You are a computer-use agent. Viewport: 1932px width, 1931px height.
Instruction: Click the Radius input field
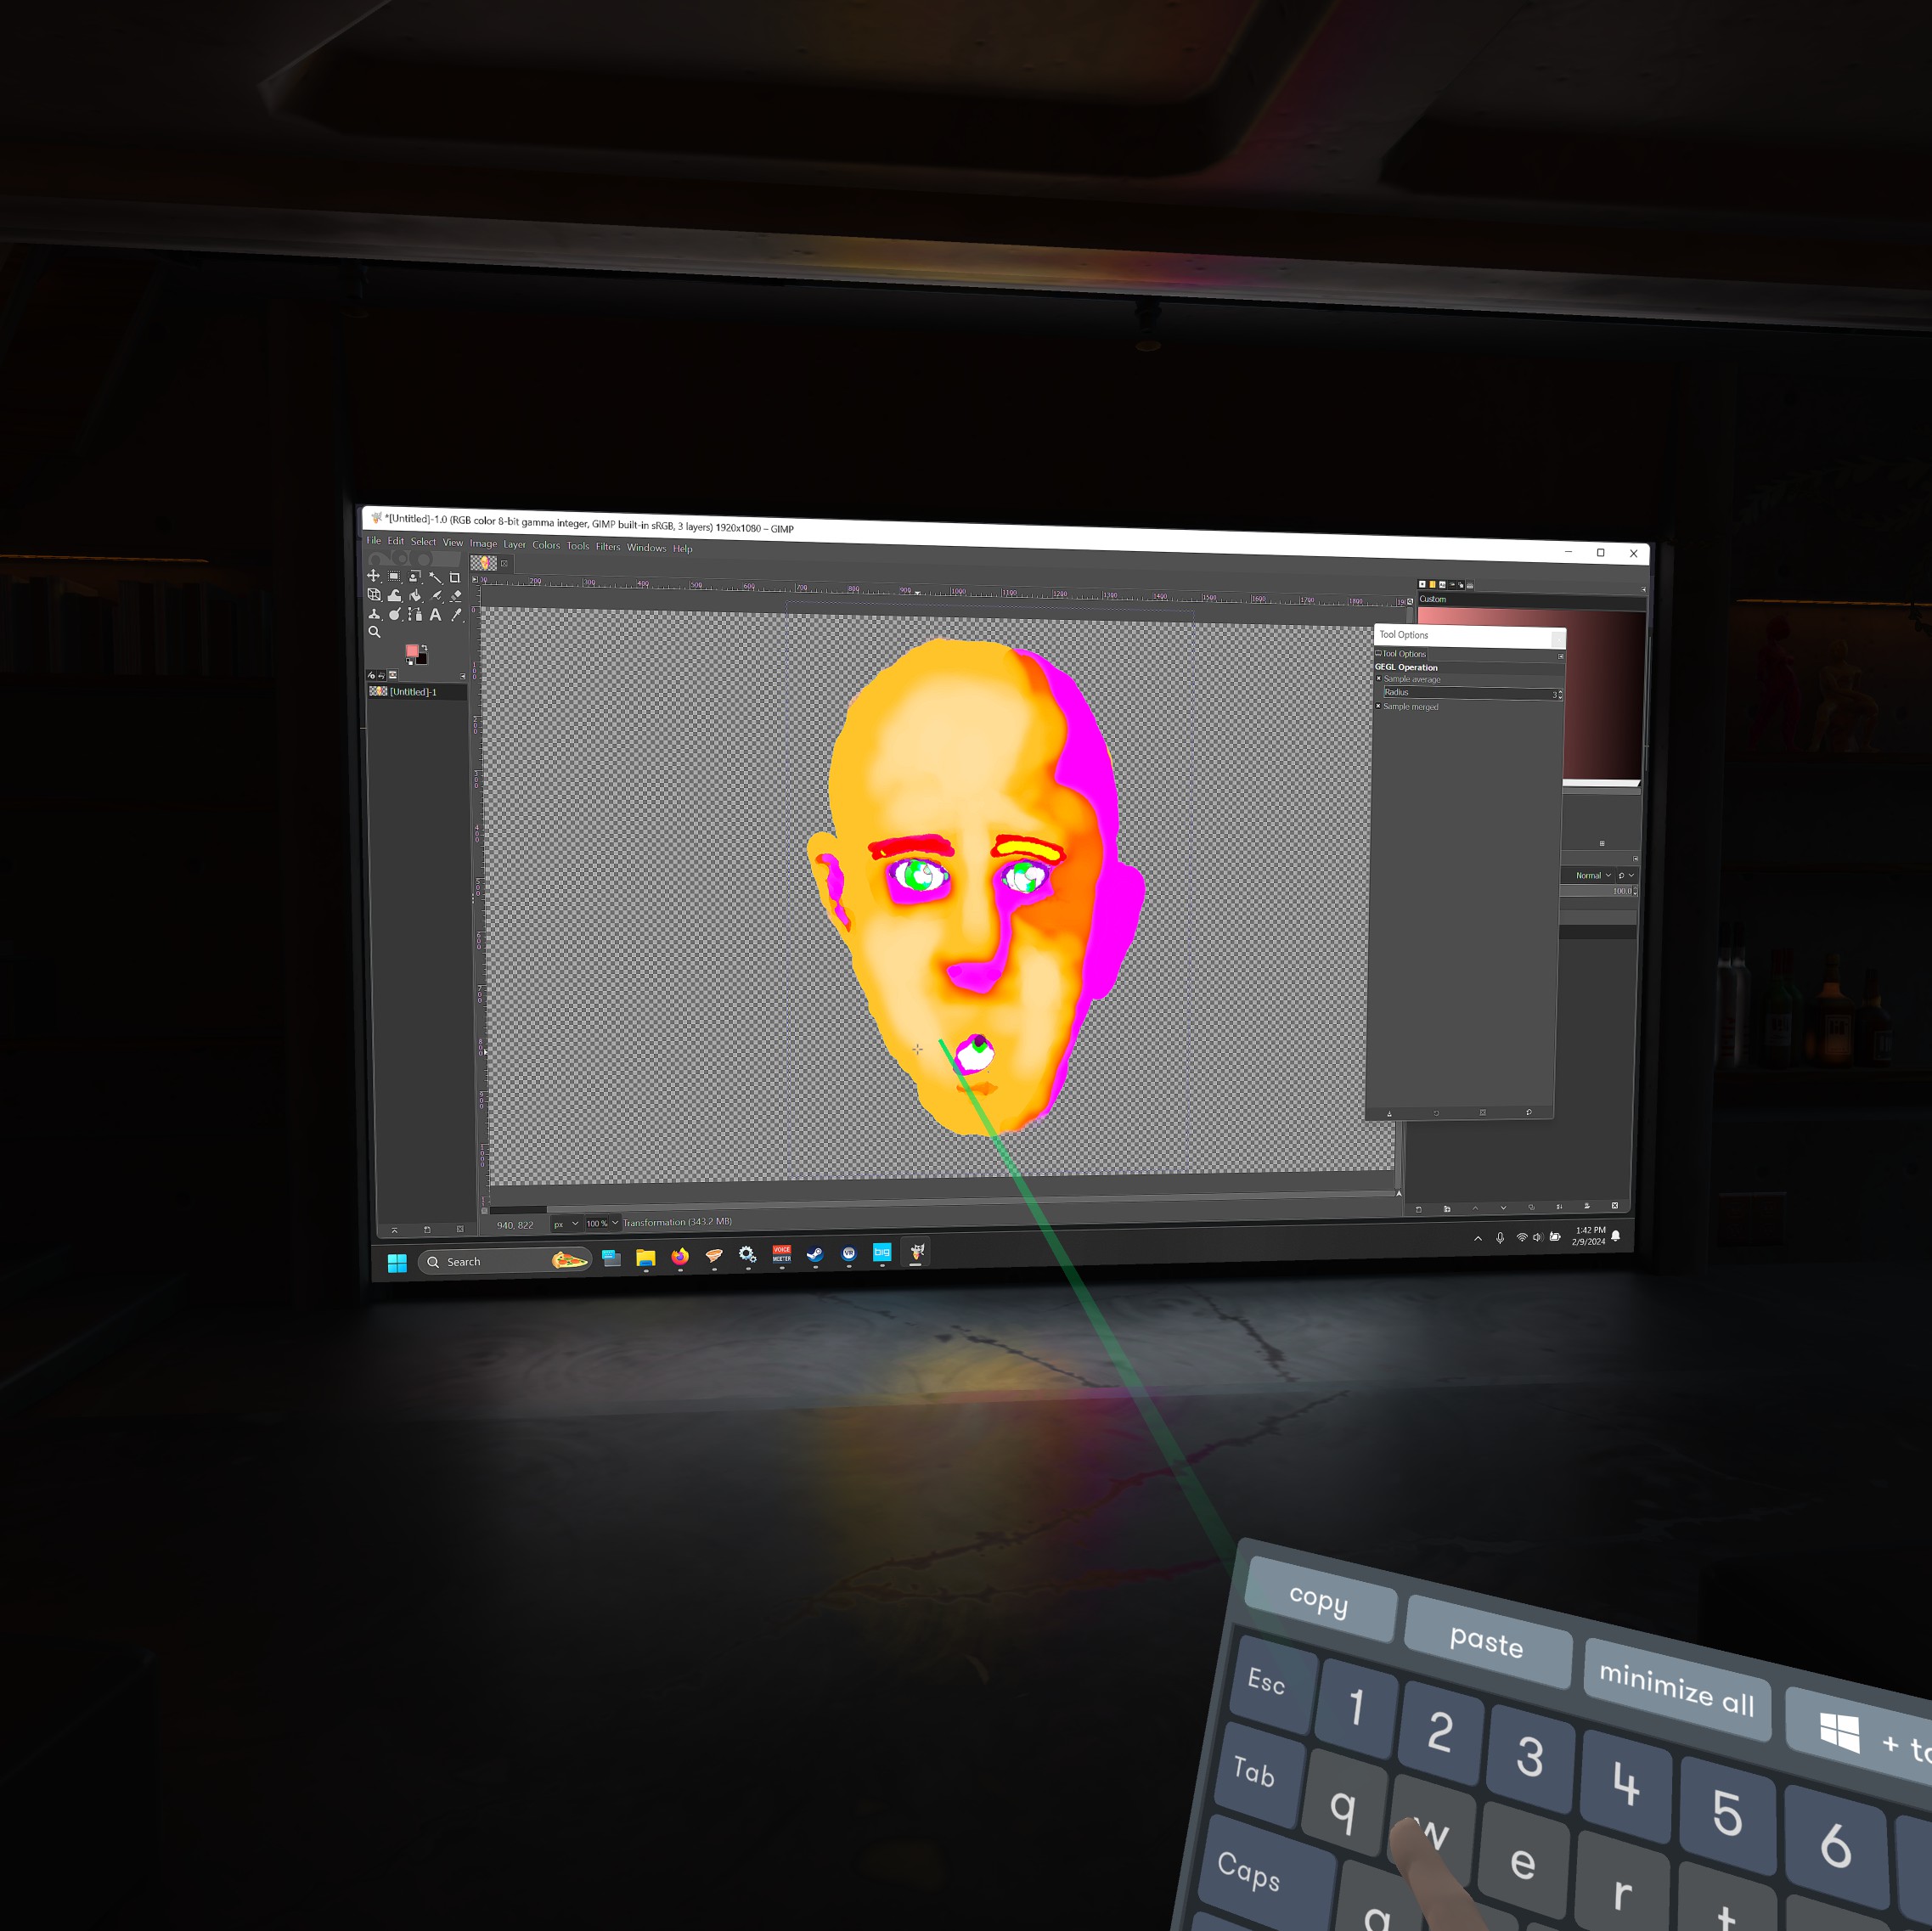click(1467, 693)
